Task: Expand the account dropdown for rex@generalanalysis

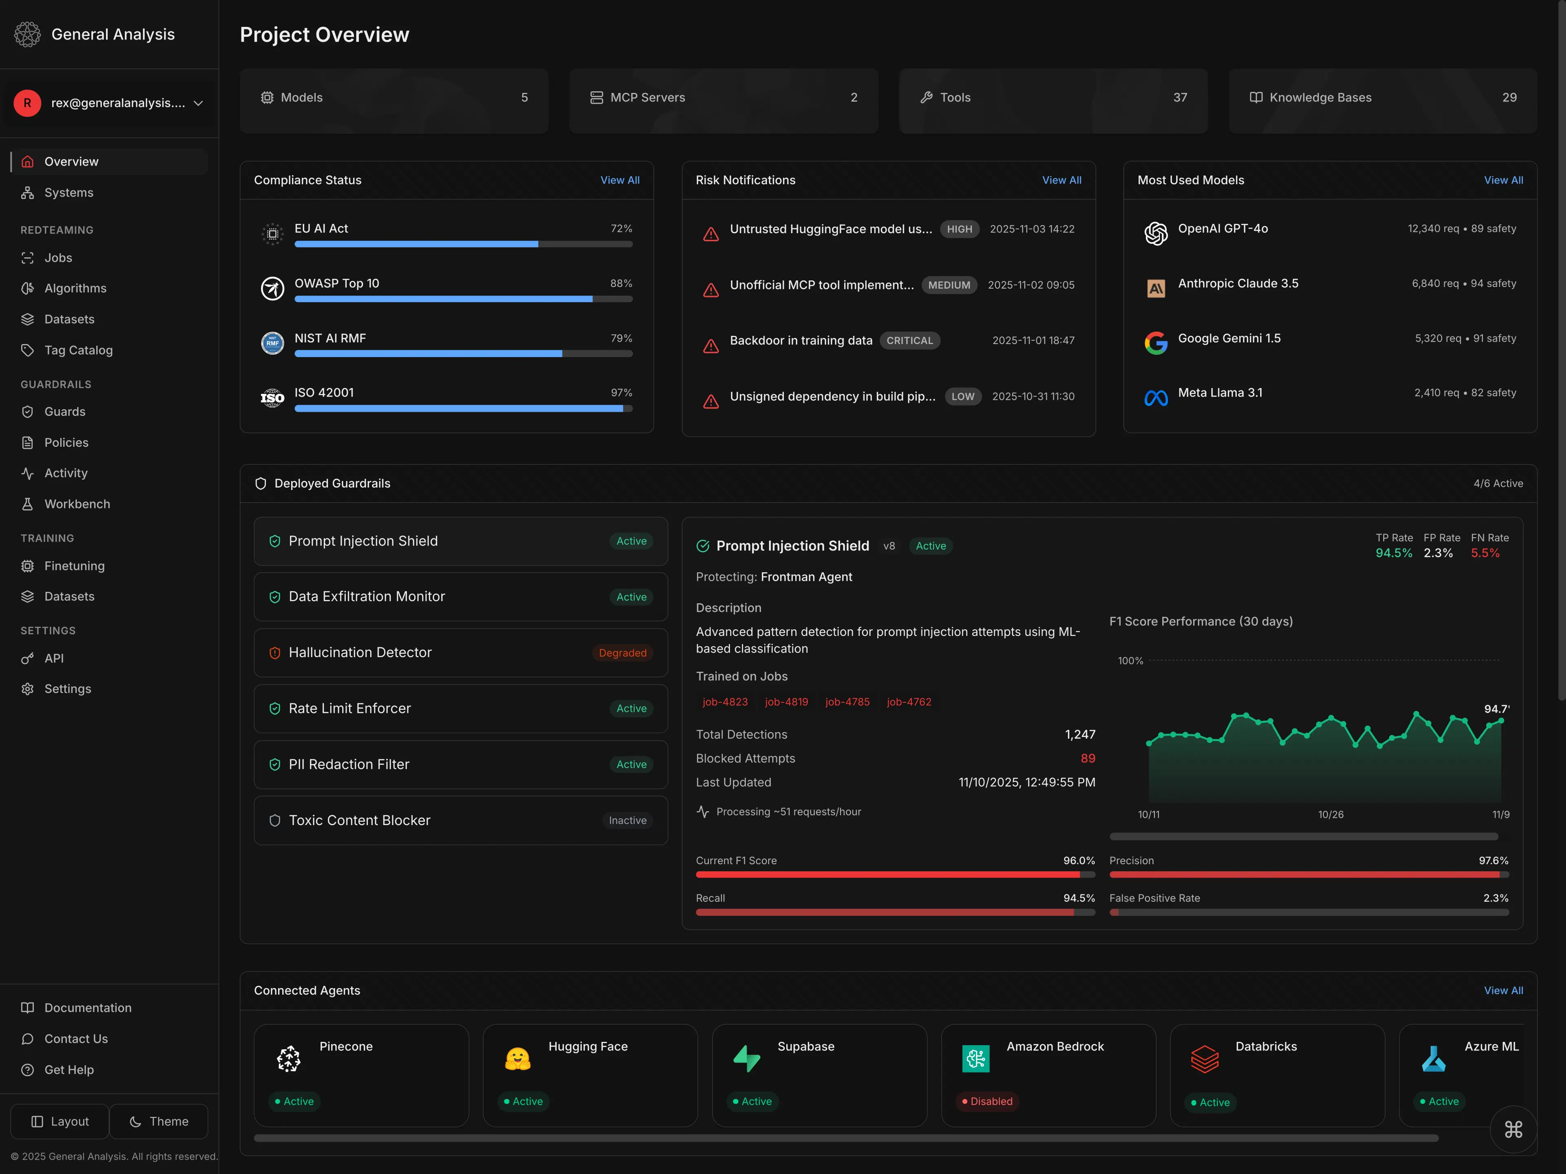Action: (110, 103)
